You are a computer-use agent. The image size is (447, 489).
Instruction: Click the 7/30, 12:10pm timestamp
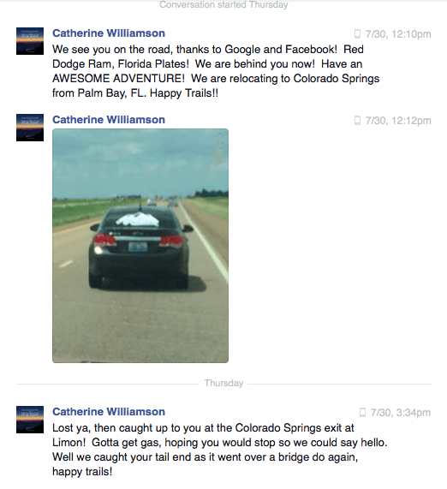point(398,34)
